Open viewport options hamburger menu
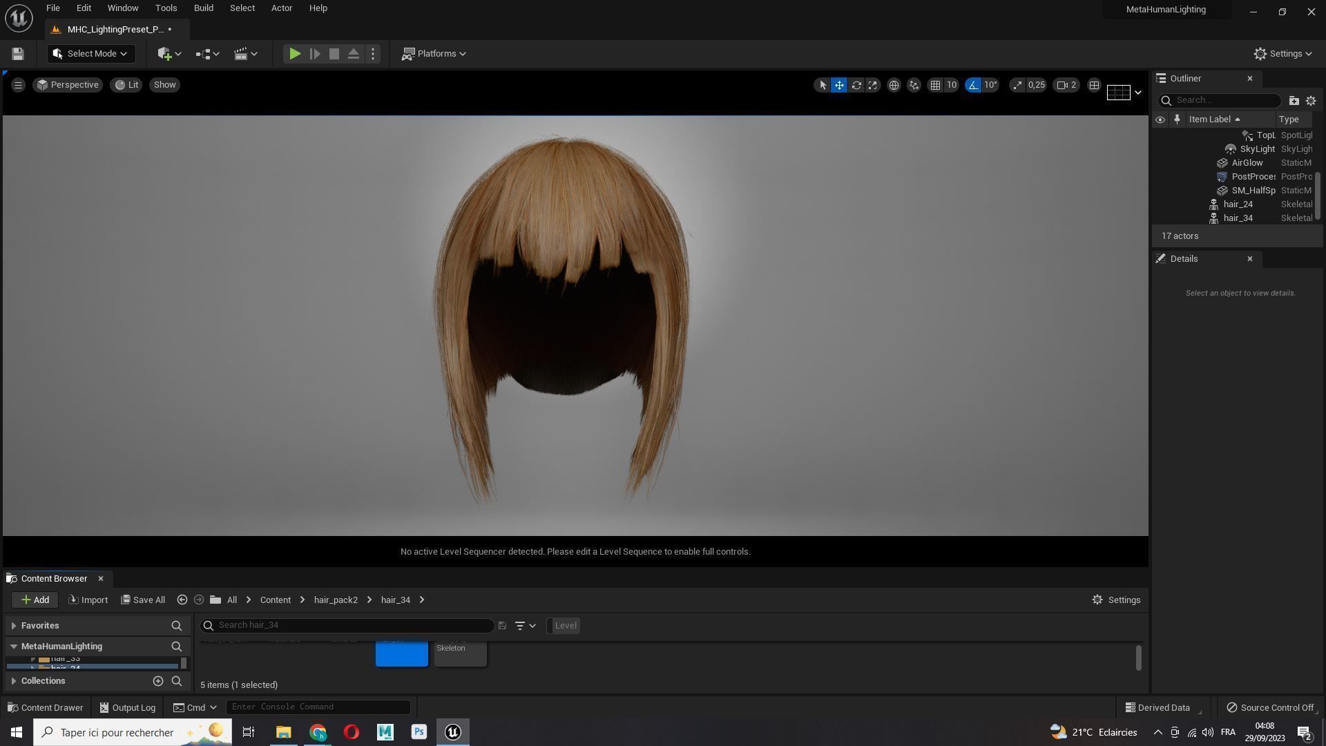This screenshot has width=1326, height=746. tap(18, 85)
